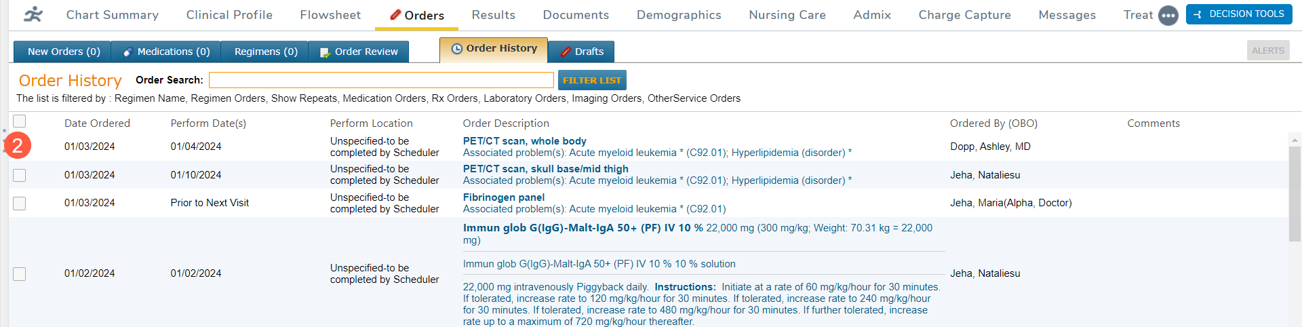The height and width of the screenshot is (327, 1302).
Task: Click the running figure logo icon
Action: (x=33, y=14)
